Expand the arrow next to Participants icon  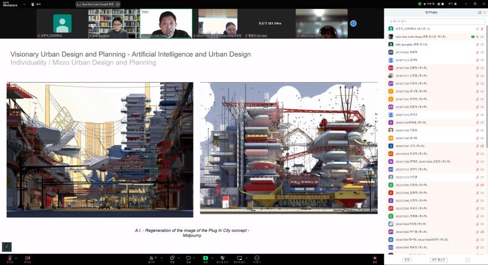tap(161, 258)
